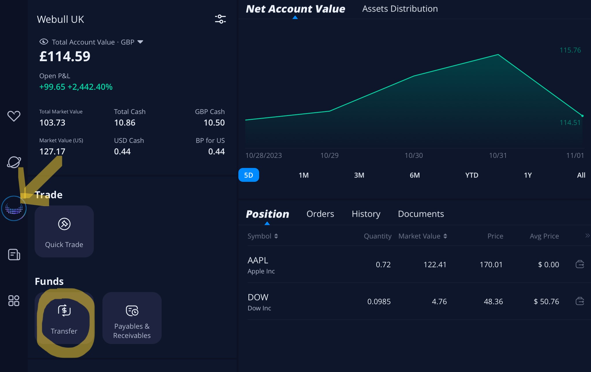Open account settings sliders icon
Screen dimensions: 591x372
220,19
